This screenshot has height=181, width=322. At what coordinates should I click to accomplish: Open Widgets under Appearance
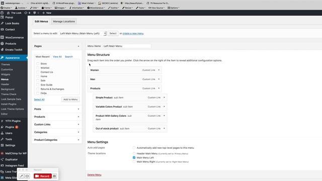6,74
